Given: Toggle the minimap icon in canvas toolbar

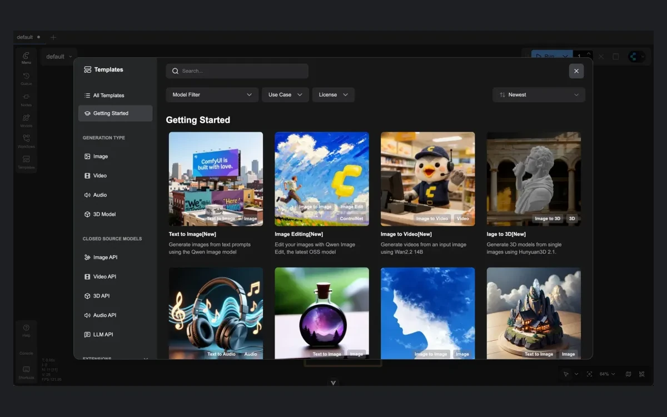Looking at the screenshot, I should tap(628, 374).
